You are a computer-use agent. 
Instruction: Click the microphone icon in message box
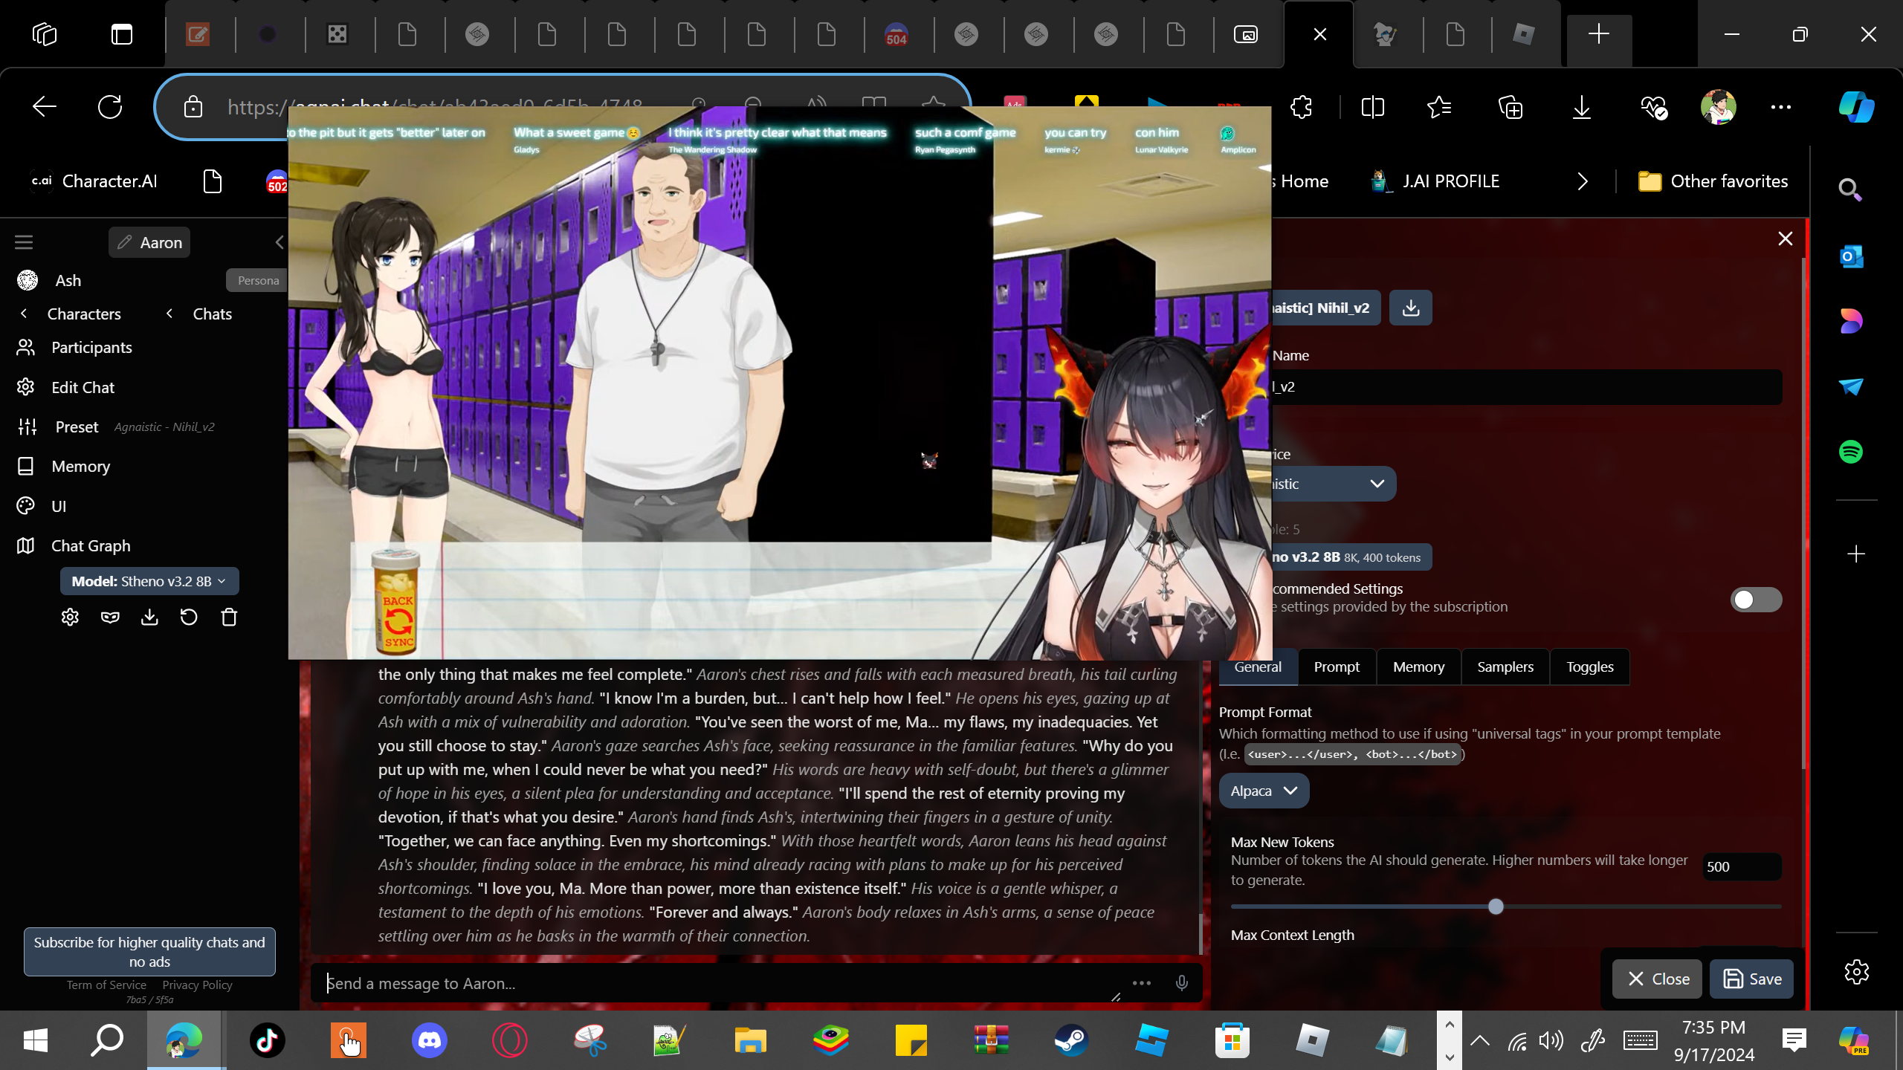[x=1181, y=983]
